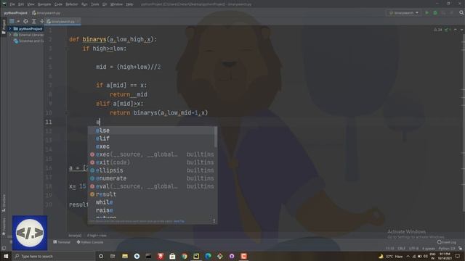
Task: Open Microsoft Edge from the taskbar
Action: tap(209, 256)
